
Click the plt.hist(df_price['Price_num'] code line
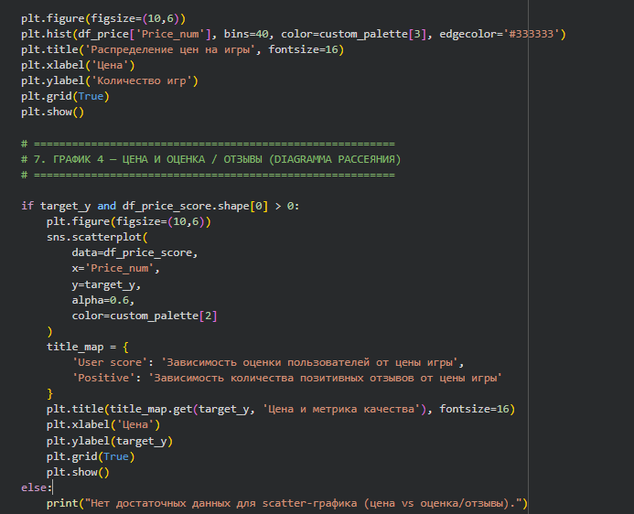294,34
